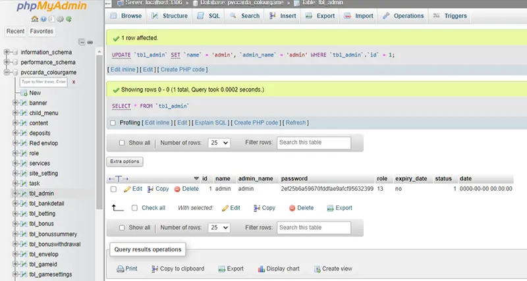Click the blue log out icon
This screenshot has height=281, width=527.
(43, 19)
